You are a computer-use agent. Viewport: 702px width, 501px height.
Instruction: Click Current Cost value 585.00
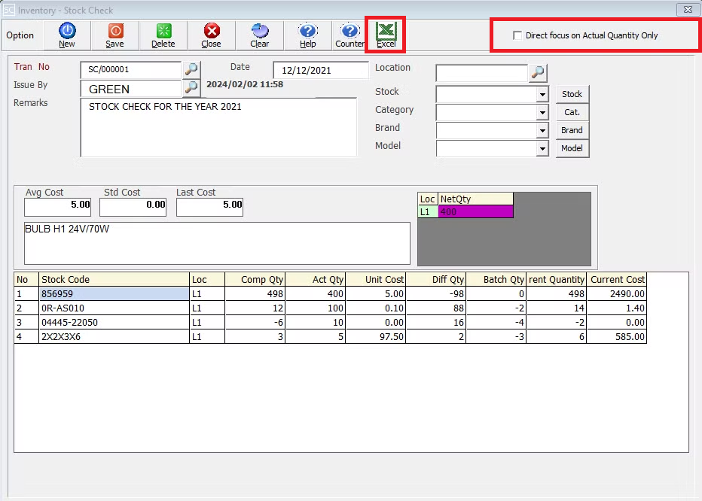[616, 337]
